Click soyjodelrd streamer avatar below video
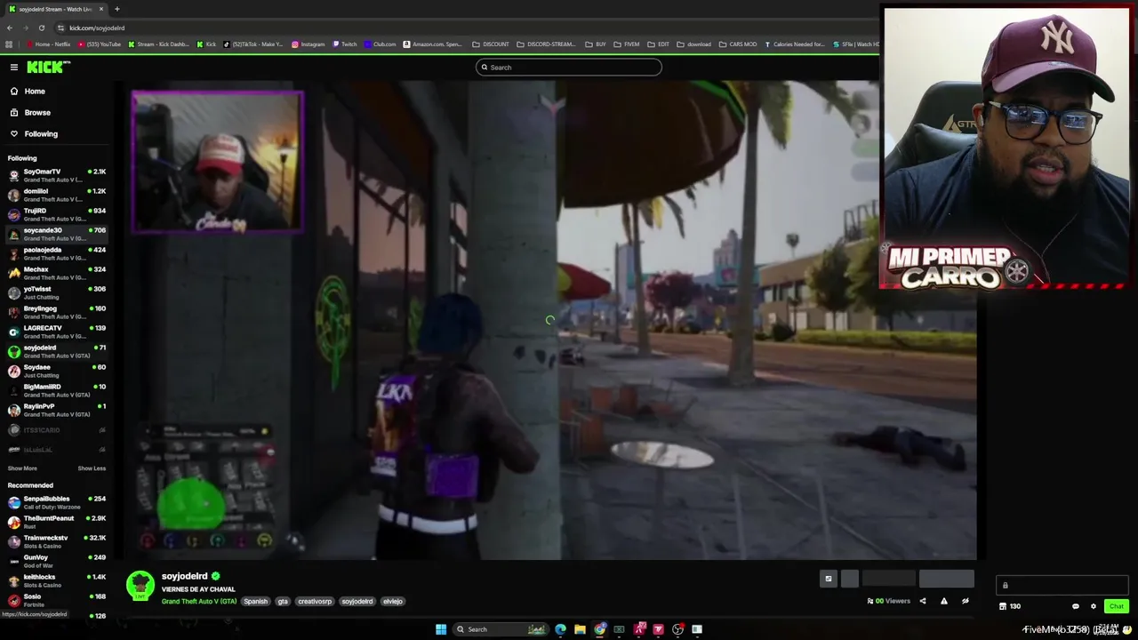 [x=140, y=587]
